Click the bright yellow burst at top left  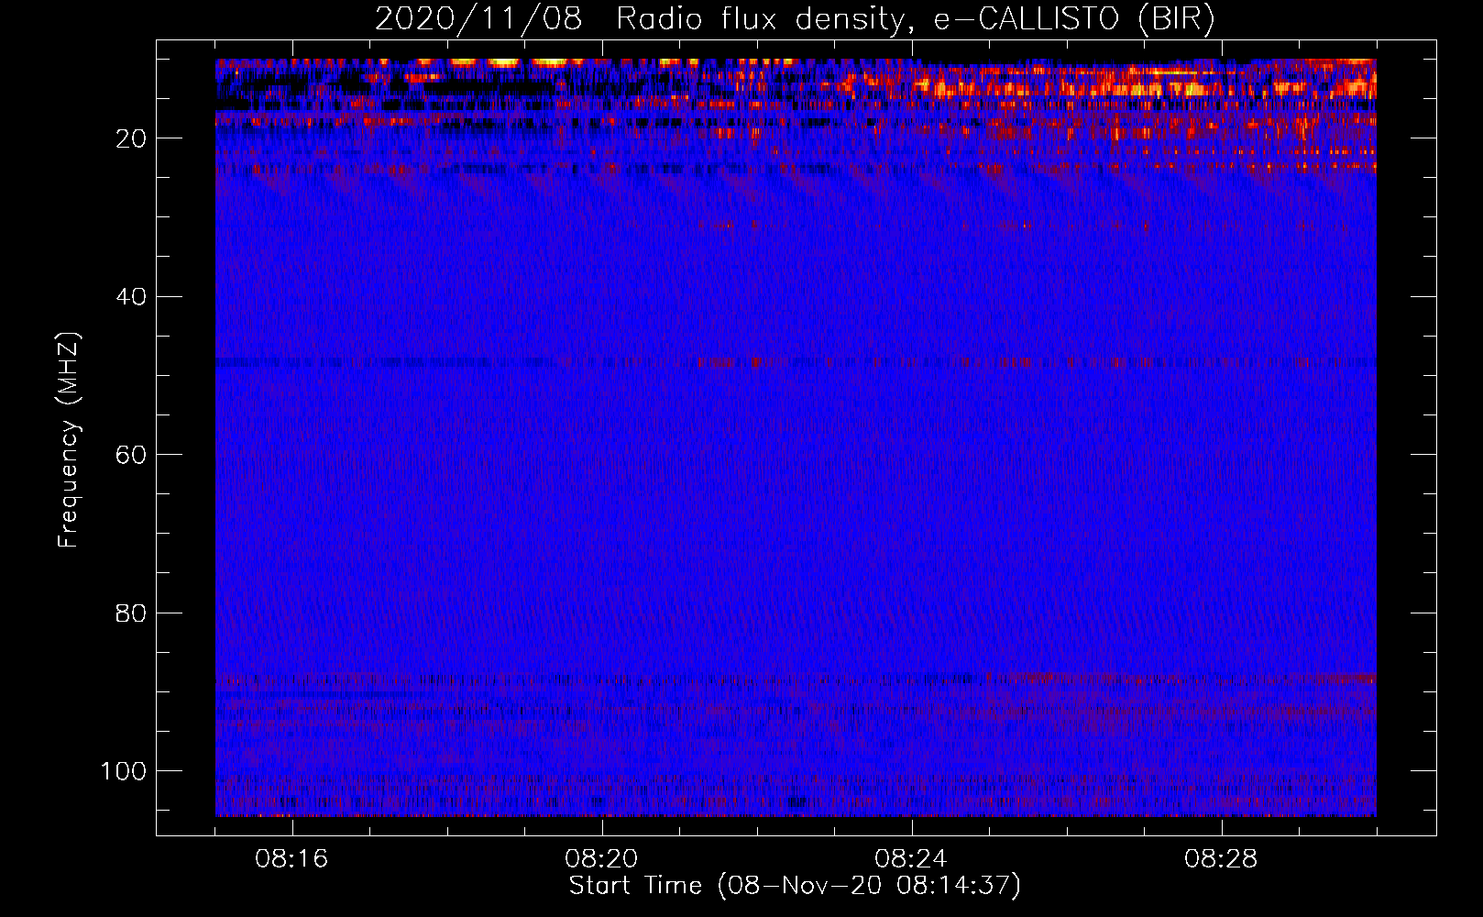pyautogui.click(x=502, y=62)
